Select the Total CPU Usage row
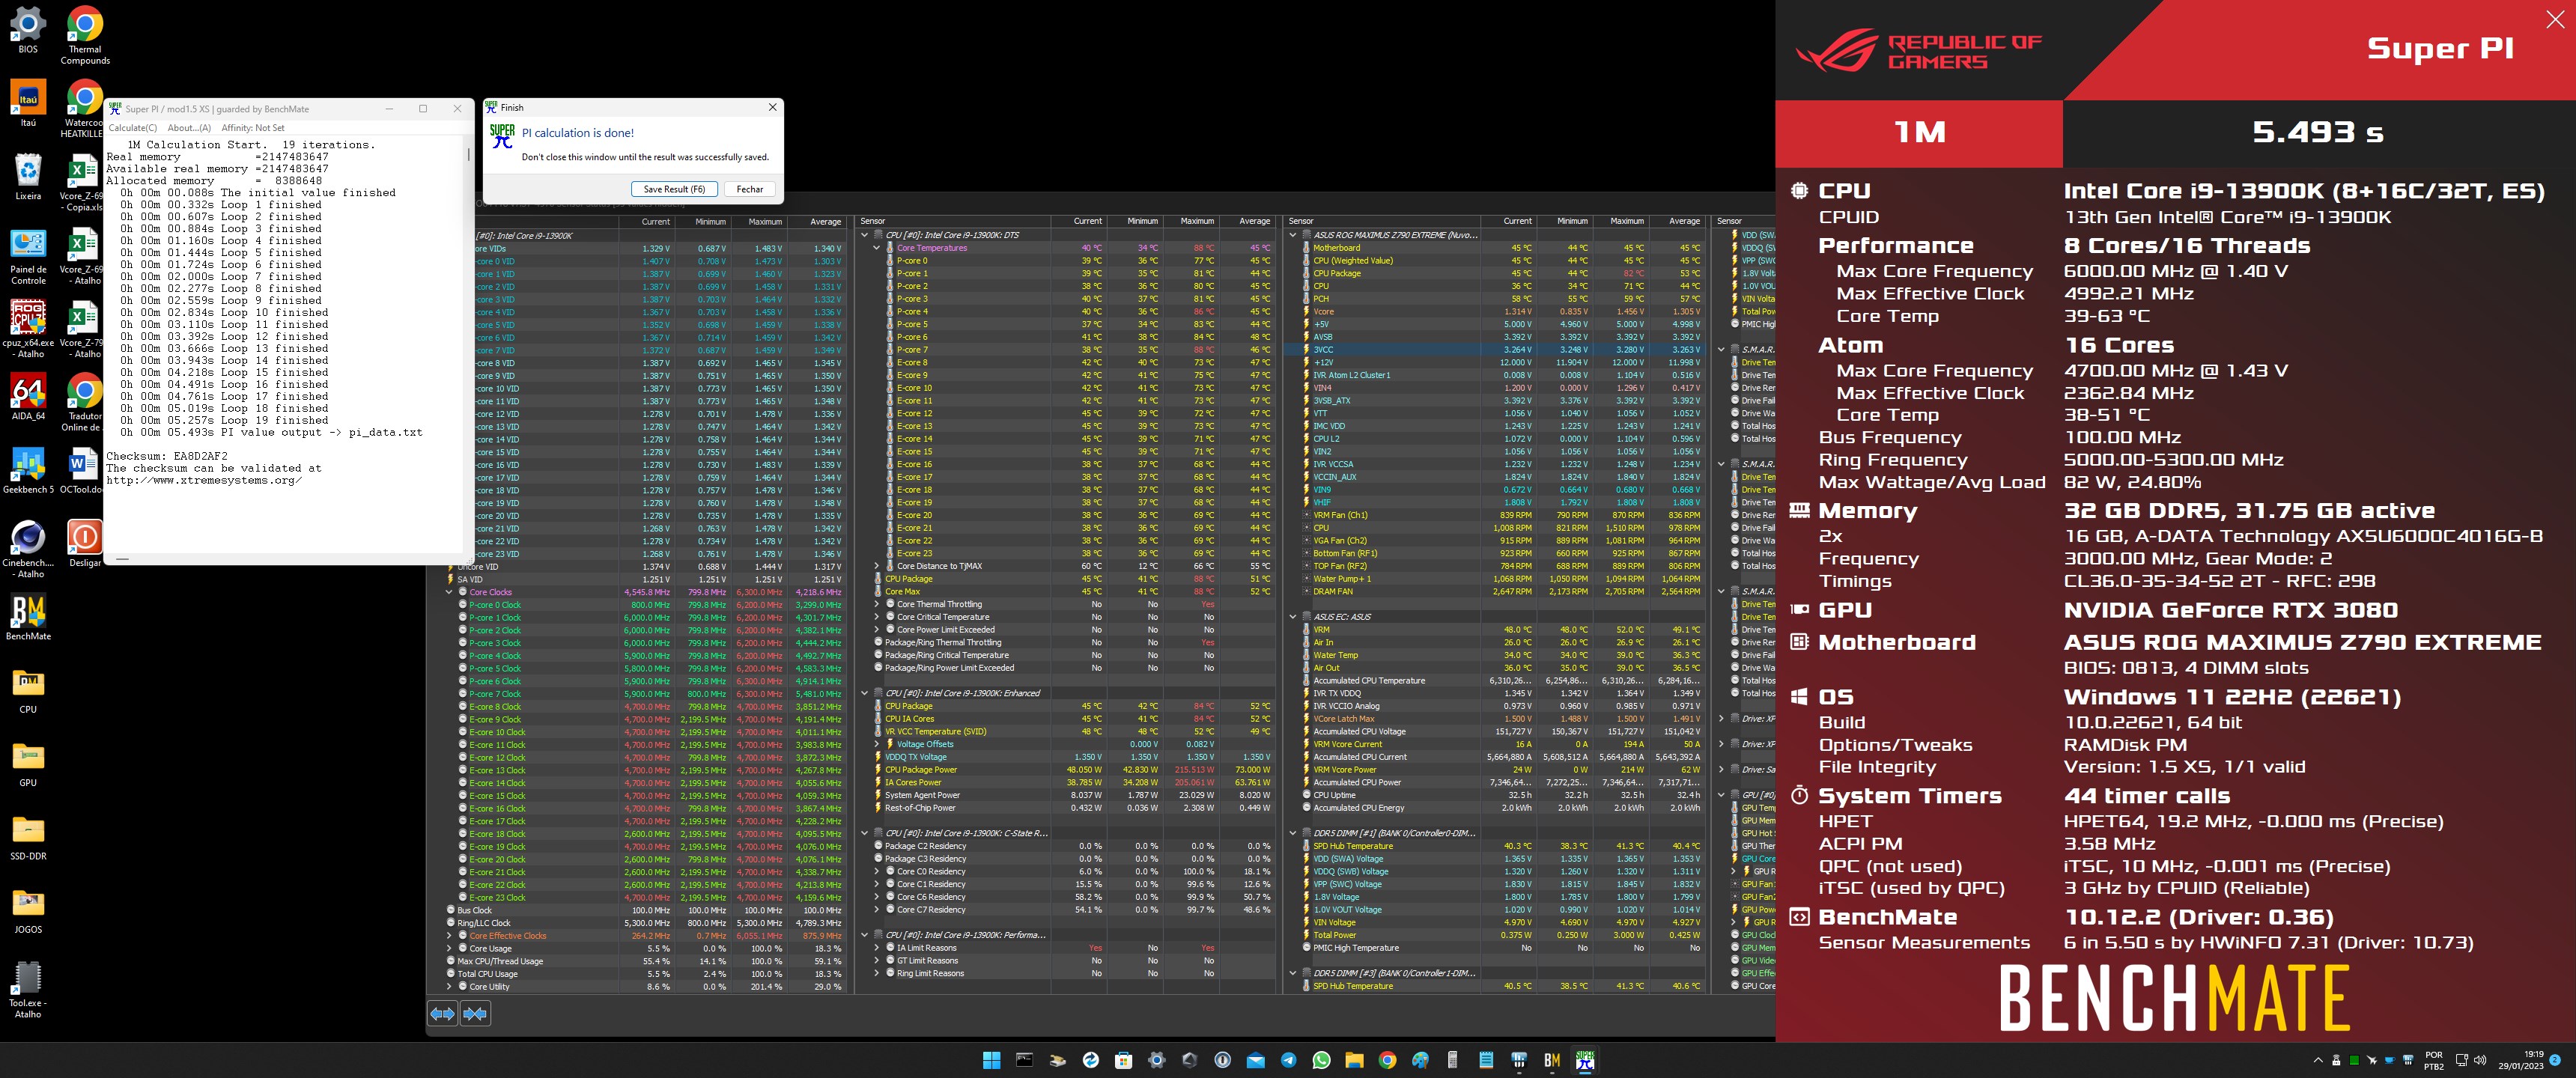Screen dimensions: 2576x1078 (648, 974)
